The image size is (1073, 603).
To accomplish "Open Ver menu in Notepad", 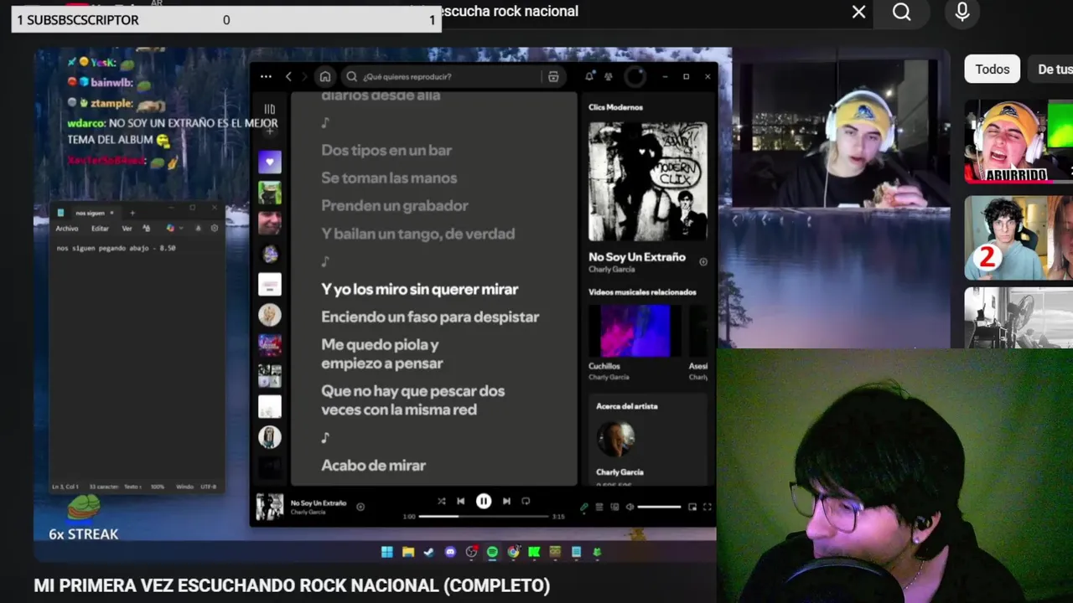I will [127, 229].
